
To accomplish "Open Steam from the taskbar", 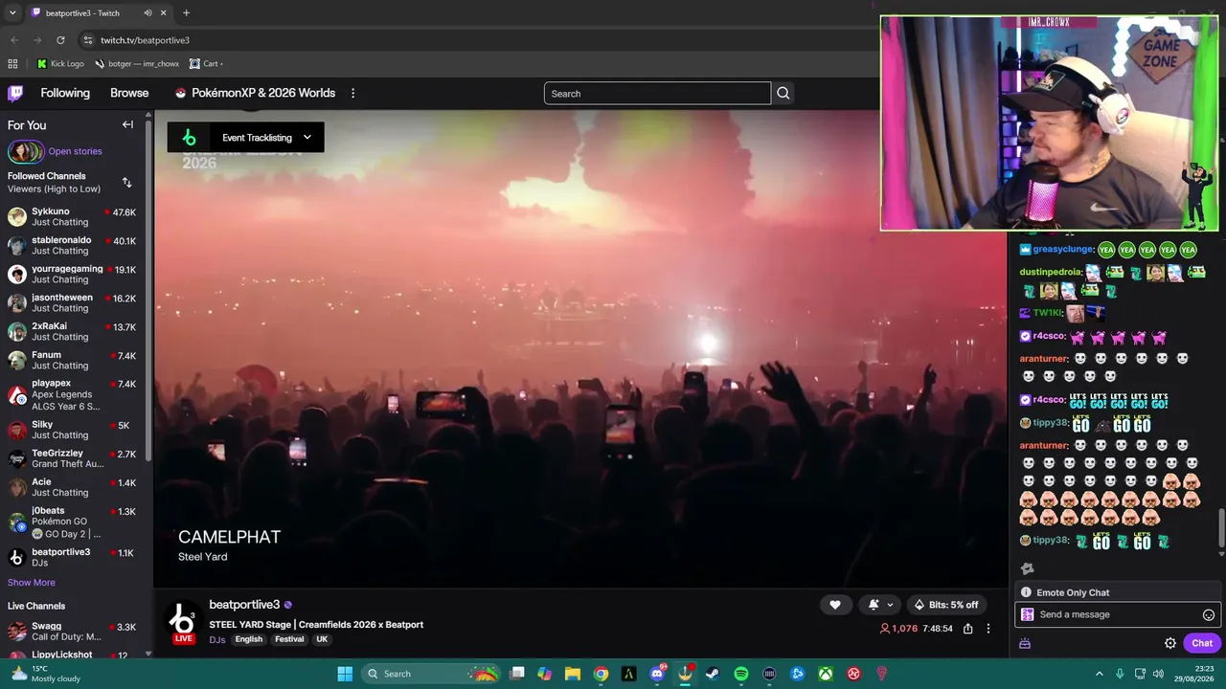I will (713, 674).
